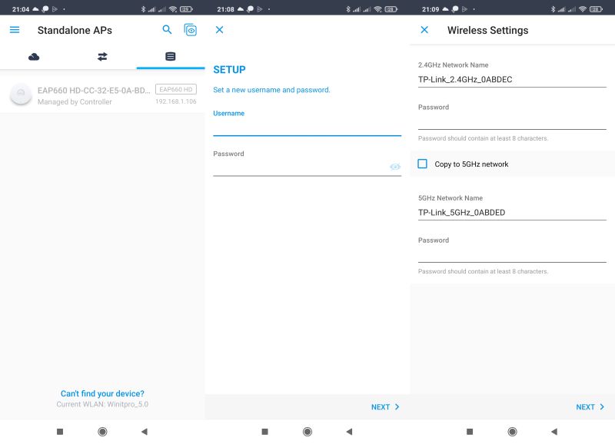Tap Android home circle on SETUP screen

(307, 432)
